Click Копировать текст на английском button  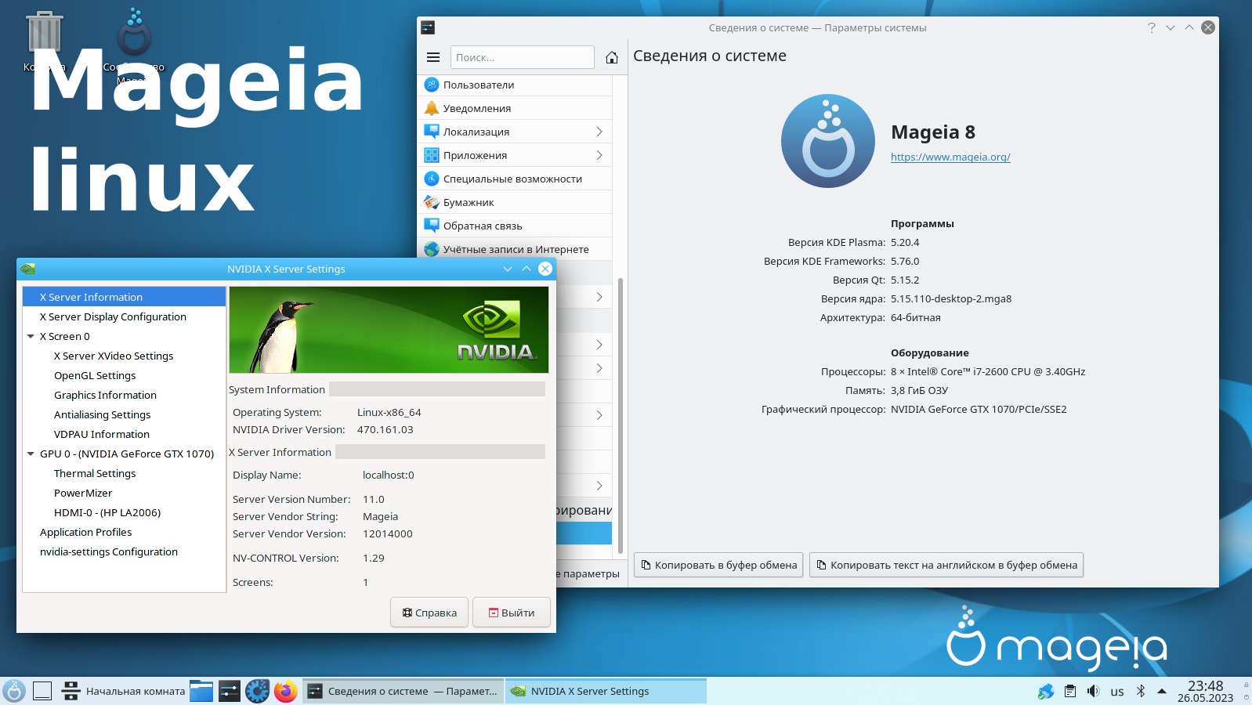[946, 565]
